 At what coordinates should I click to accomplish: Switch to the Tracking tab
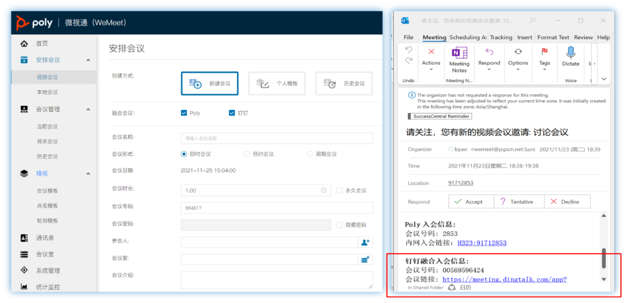(x=501, y=38)
